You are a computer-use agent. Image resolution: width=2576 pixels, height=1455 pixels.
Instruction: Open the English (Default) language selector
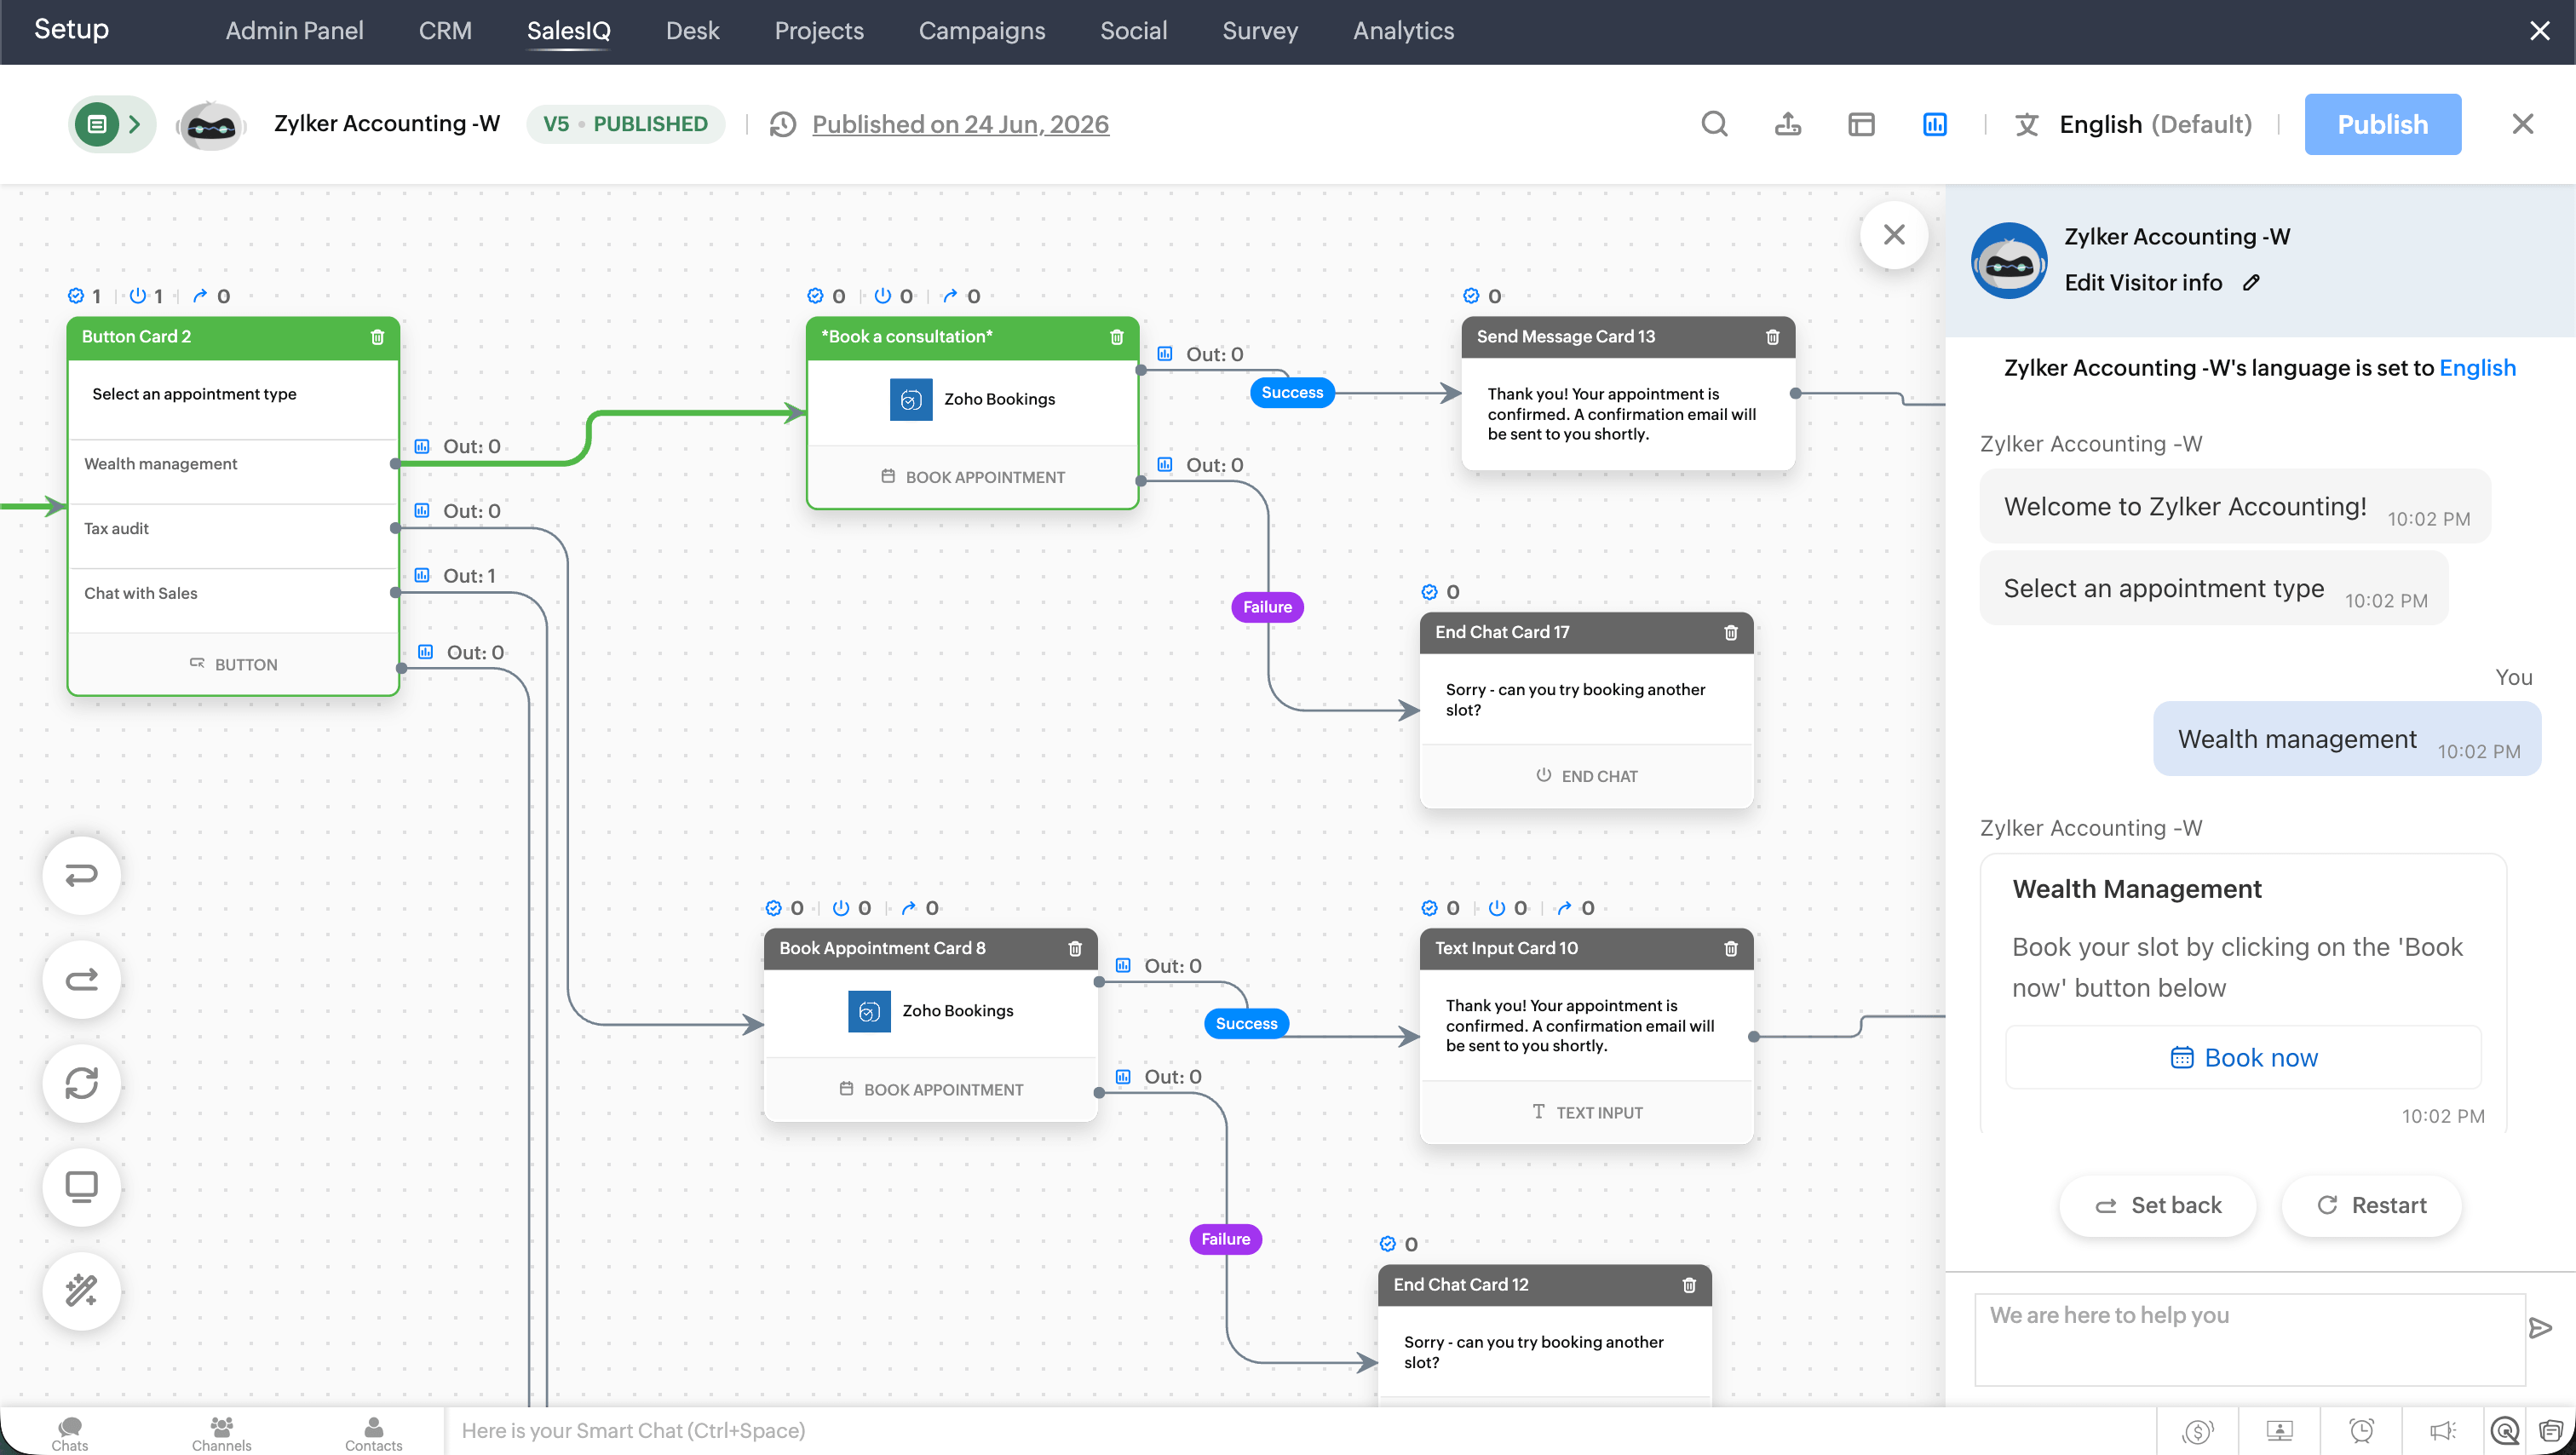point(2155,124)
